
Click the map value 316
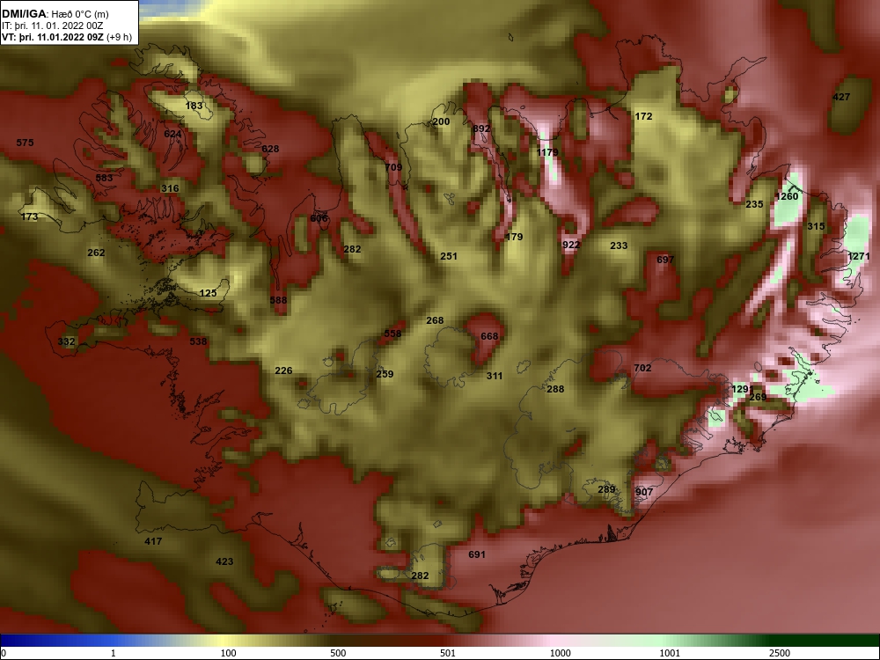tap(170, 188)
